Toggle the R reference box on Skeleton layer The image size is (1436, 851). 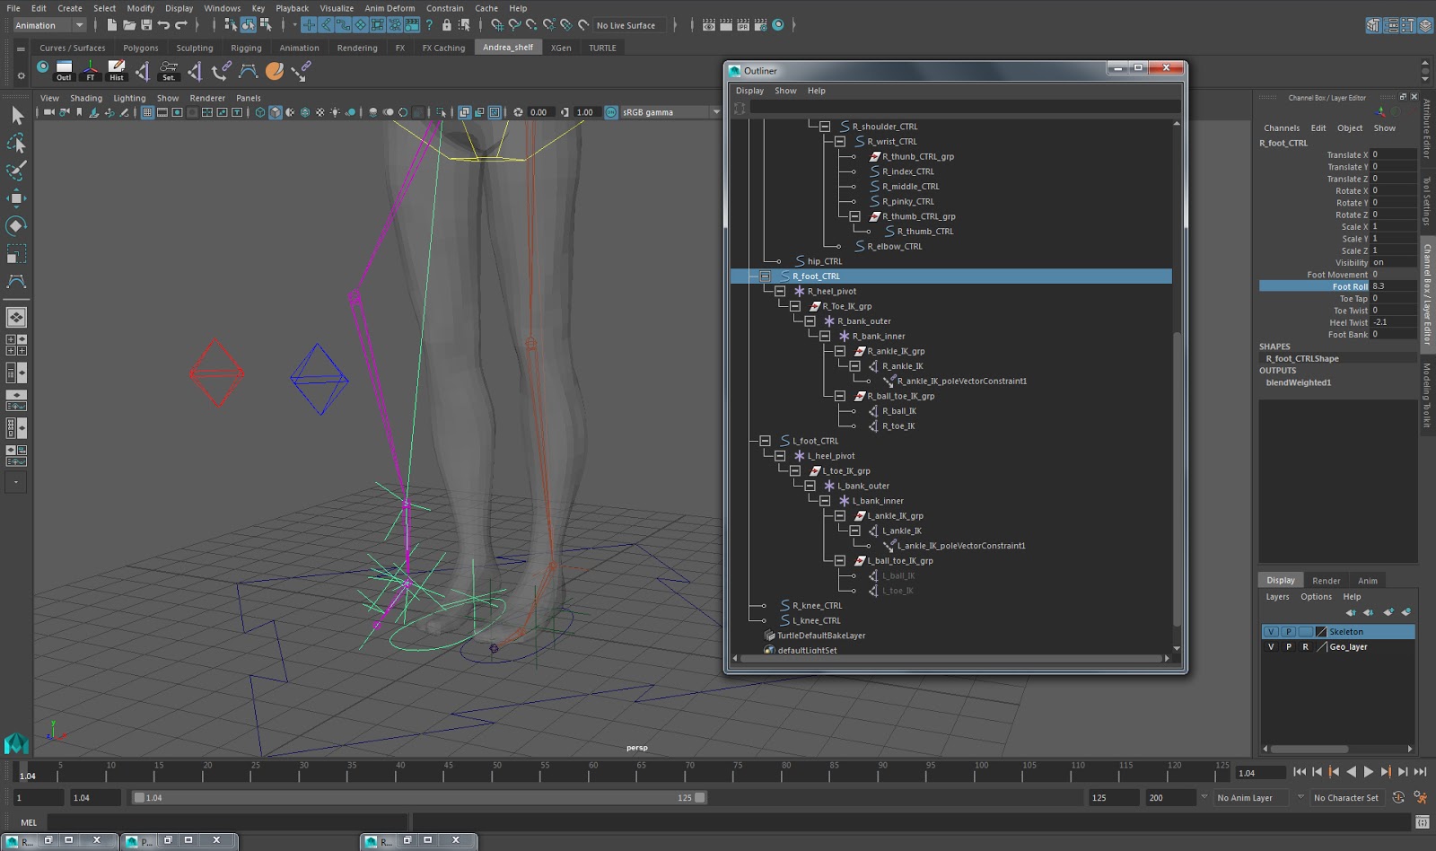tap(1306, 631)
